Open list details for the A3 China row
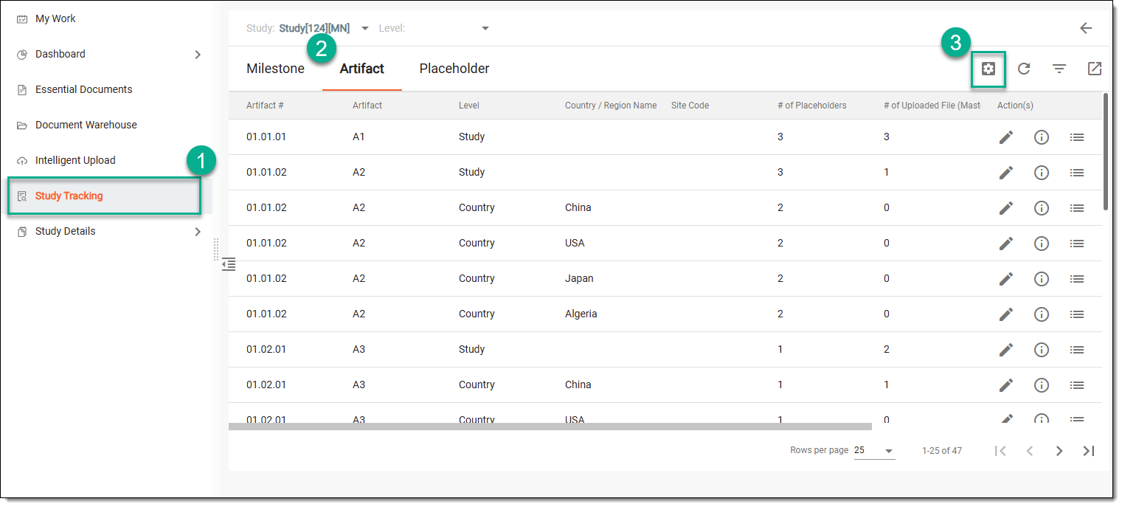Image resolution: width=1122 pixels, height=507 pixels. pyautogui.click(x=1077, y=385)
